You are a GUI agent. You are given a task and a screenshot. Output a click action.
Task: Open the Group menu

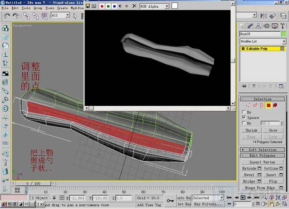click(38, 8)
